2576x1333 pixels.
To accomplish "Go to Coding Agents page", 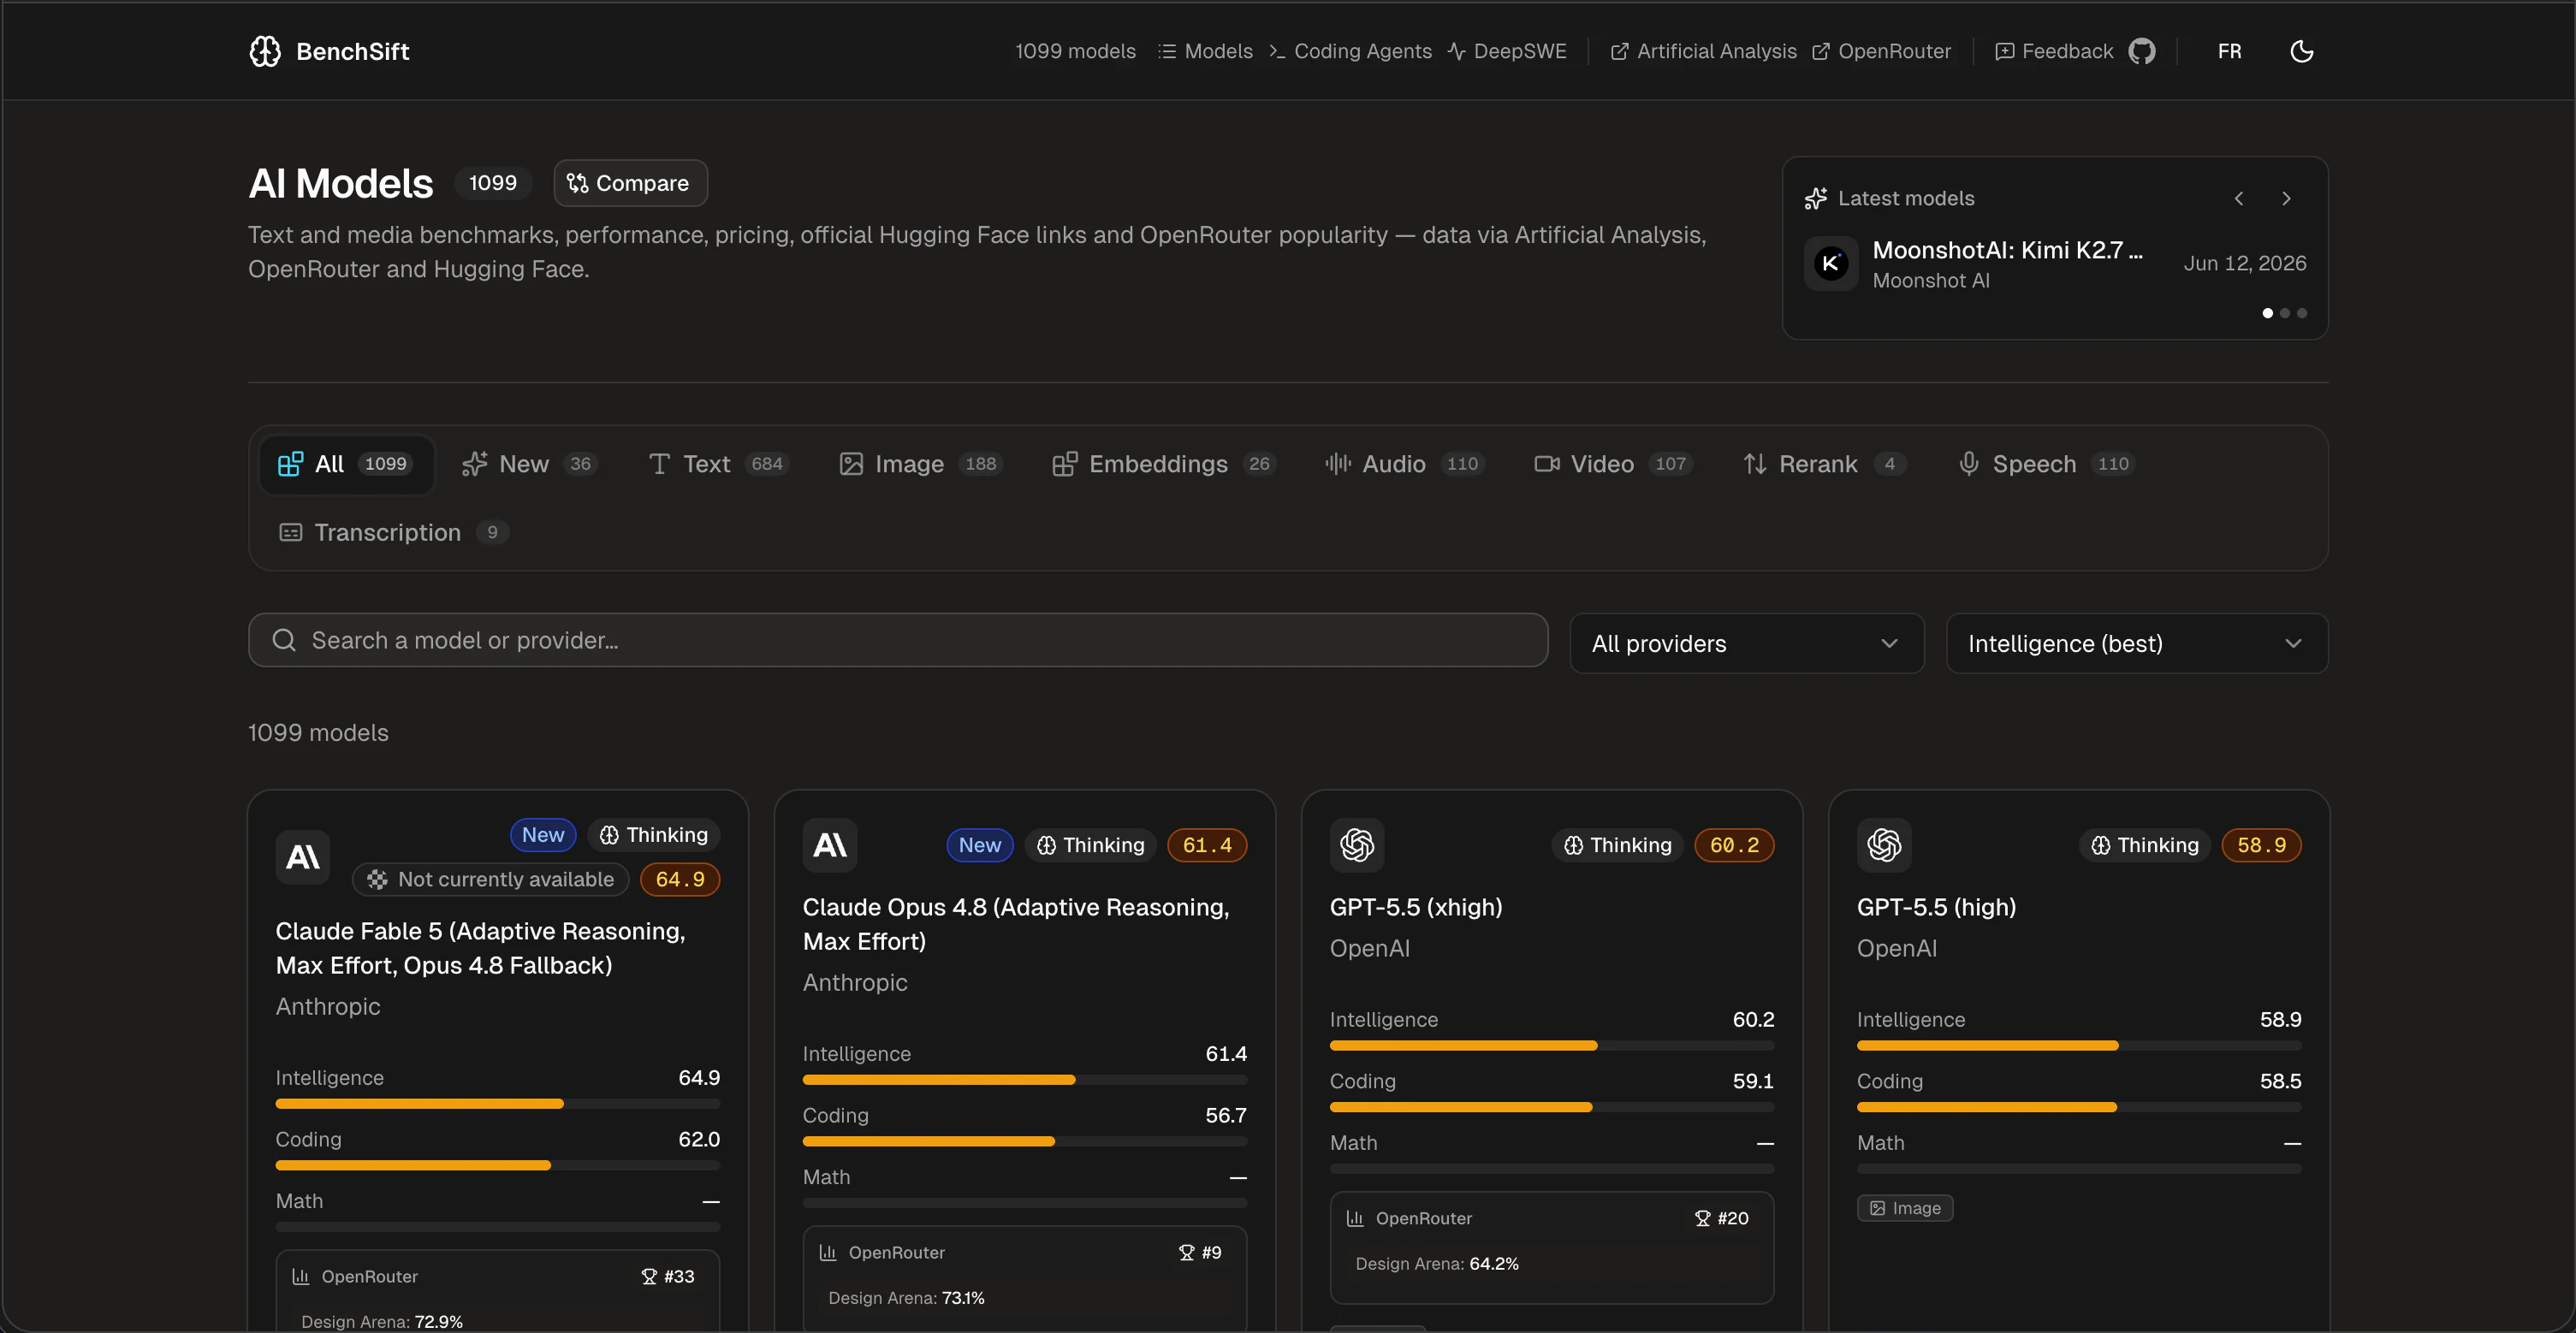I will (x=1350, y=51).
